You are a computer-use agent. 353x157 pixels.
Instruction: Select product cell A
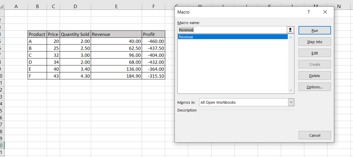coord(38,41)
